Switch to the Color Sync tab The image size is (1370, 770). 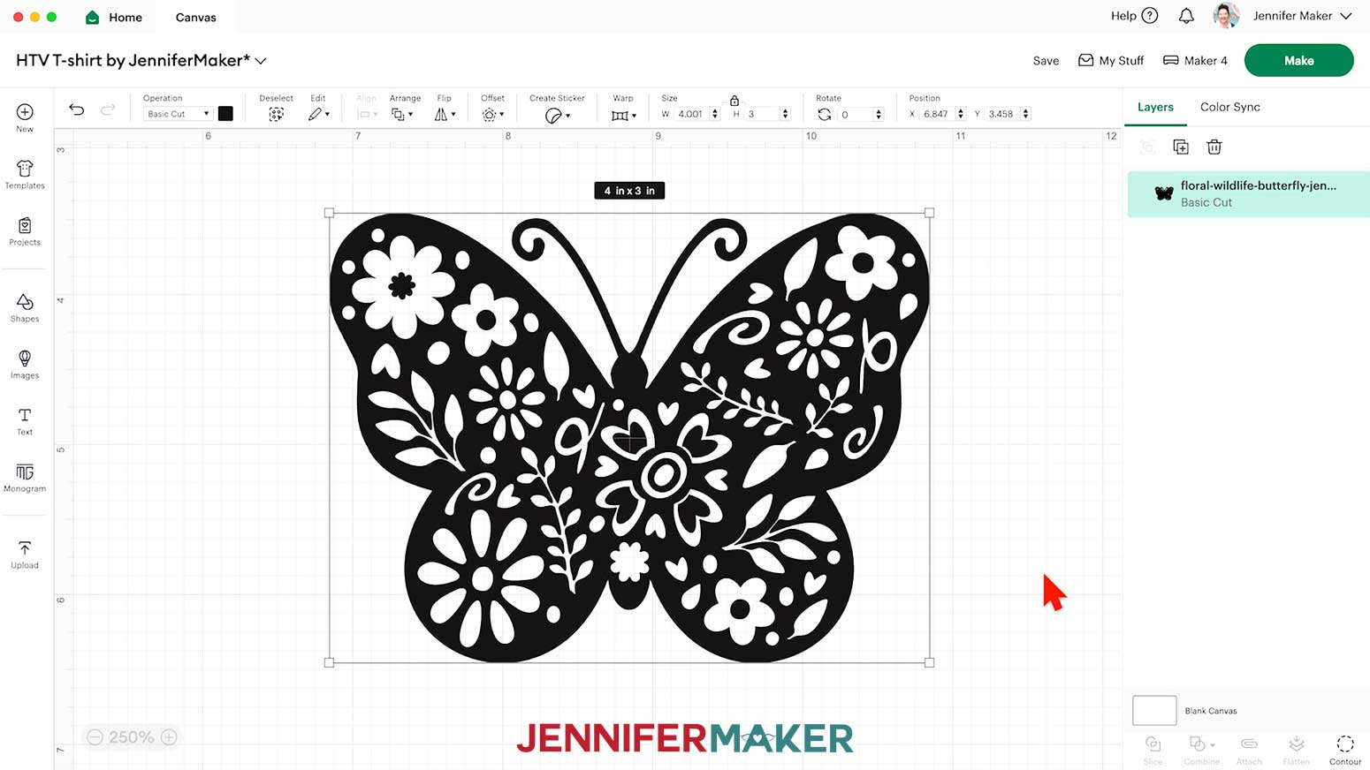pyautogui.click(x=1229, y=107)
